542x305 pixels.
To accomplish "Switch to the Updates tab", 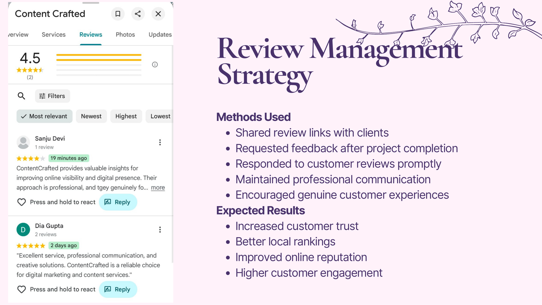I will tap(160, 35).
